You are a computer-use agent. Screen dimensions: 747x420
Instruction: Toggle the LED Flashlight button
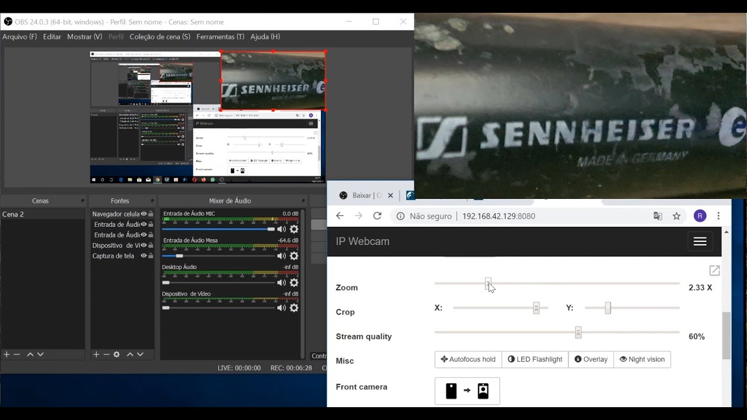point(535,359)
